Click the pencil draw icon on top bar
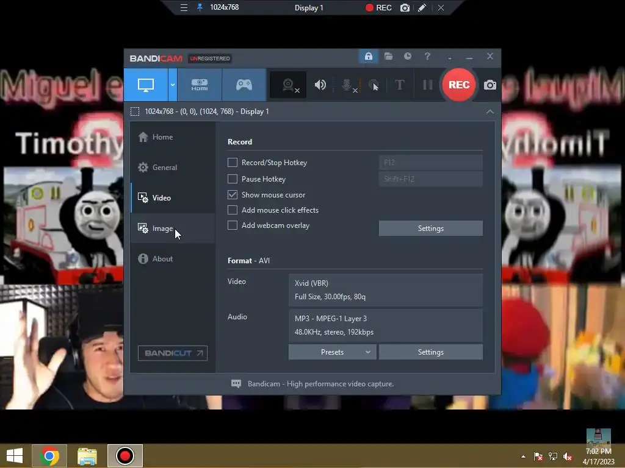 (422, 7)
